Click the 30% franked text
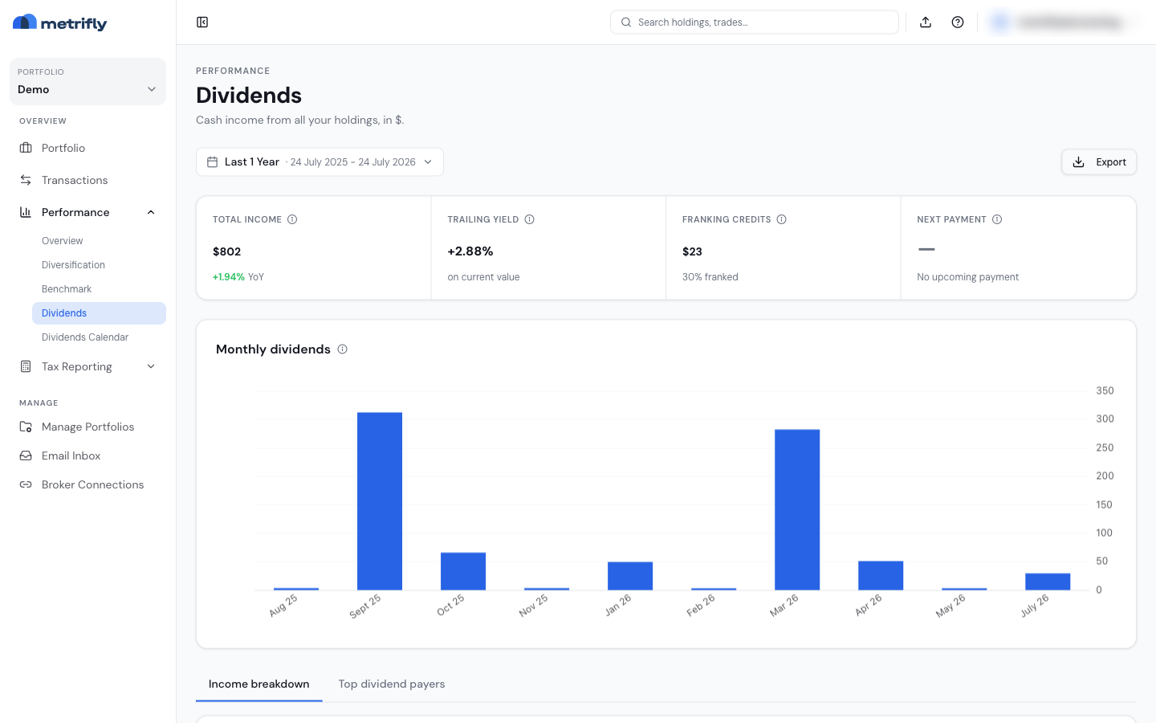Screen dimensions: 1156x723 point(710,277)
